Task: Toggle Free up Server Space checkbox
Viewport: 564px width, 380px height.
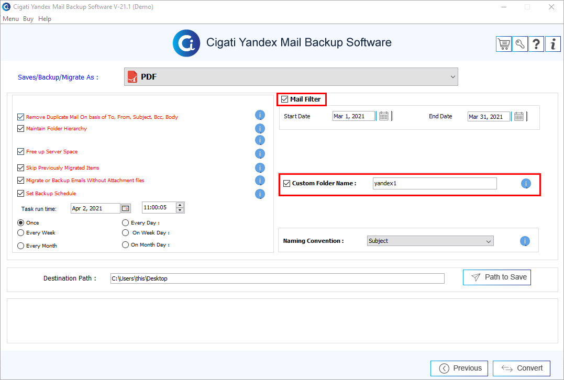Action: pos(20,151)
